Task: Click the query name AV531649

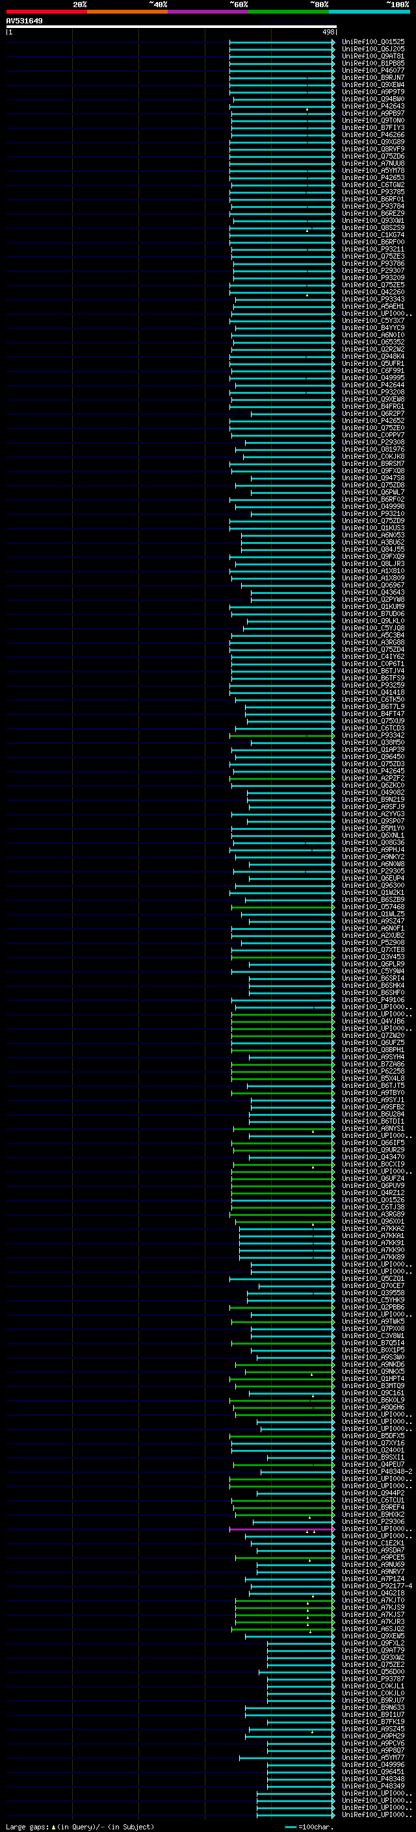Action: point(24,21)
